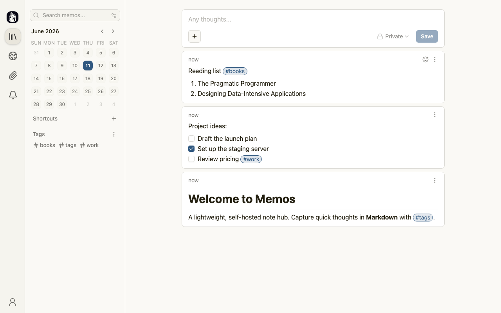The image size is (501, 313).
Task: Open the Tags section options menu
Action: [114, 134]
